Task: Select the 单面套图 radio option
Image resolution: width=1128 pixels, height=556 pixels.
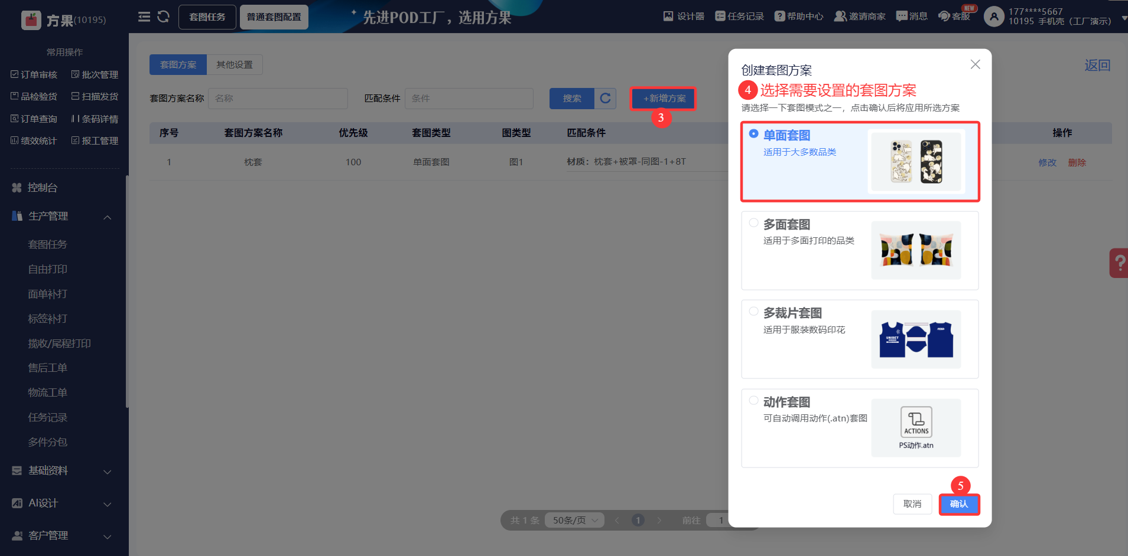Action: (x=753, y=134)
